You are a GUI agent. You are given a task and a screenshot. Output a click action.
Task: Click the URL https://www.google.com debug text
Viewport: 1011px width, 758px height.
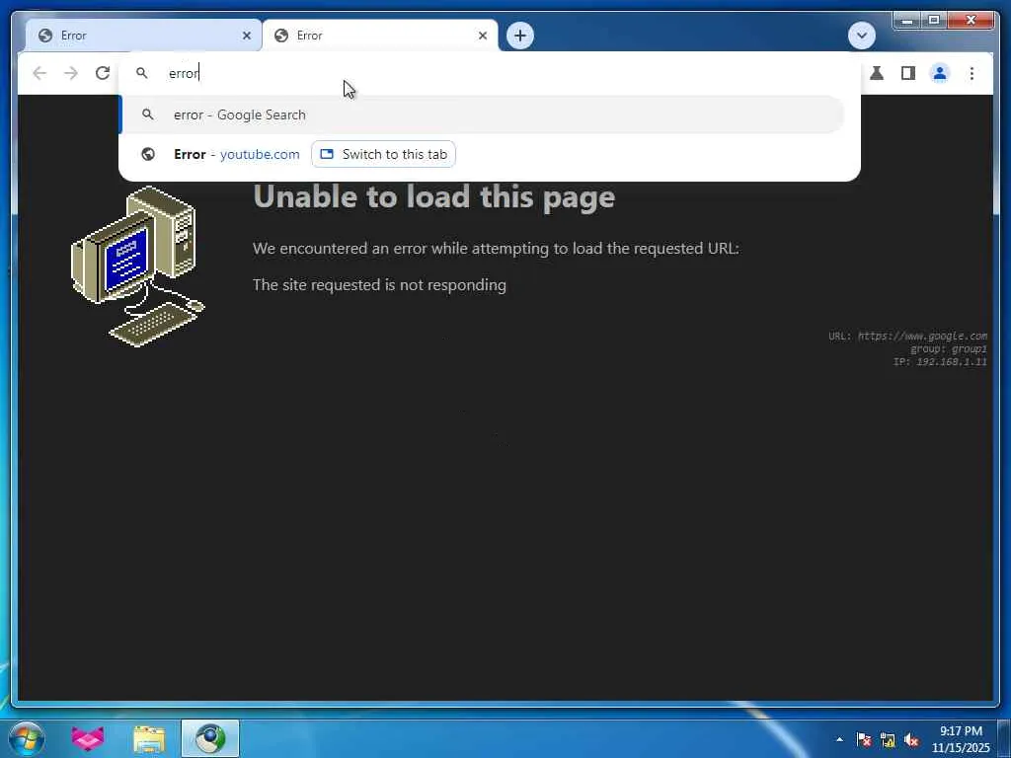907,336
